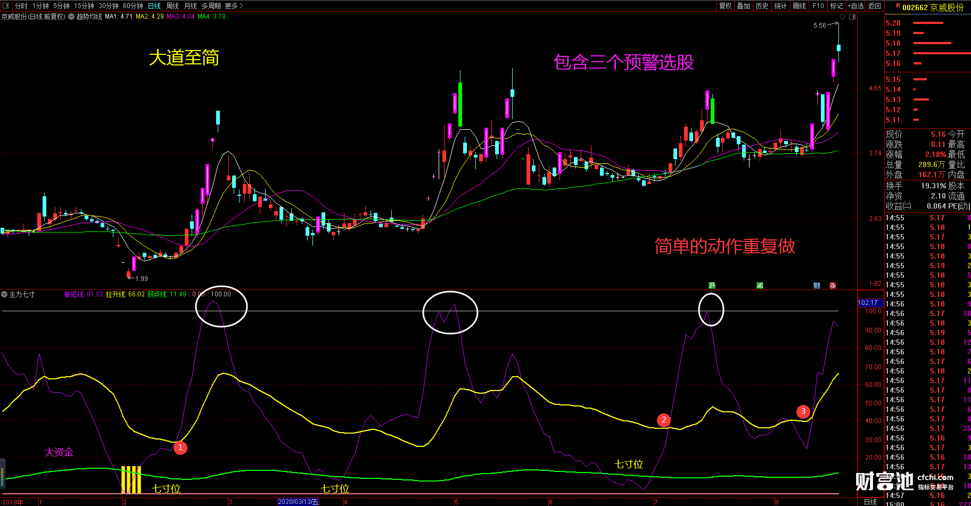This screenshot has width=971, height=506.
Task: Click the green 跌 event marker
Action: pos(712,286)
